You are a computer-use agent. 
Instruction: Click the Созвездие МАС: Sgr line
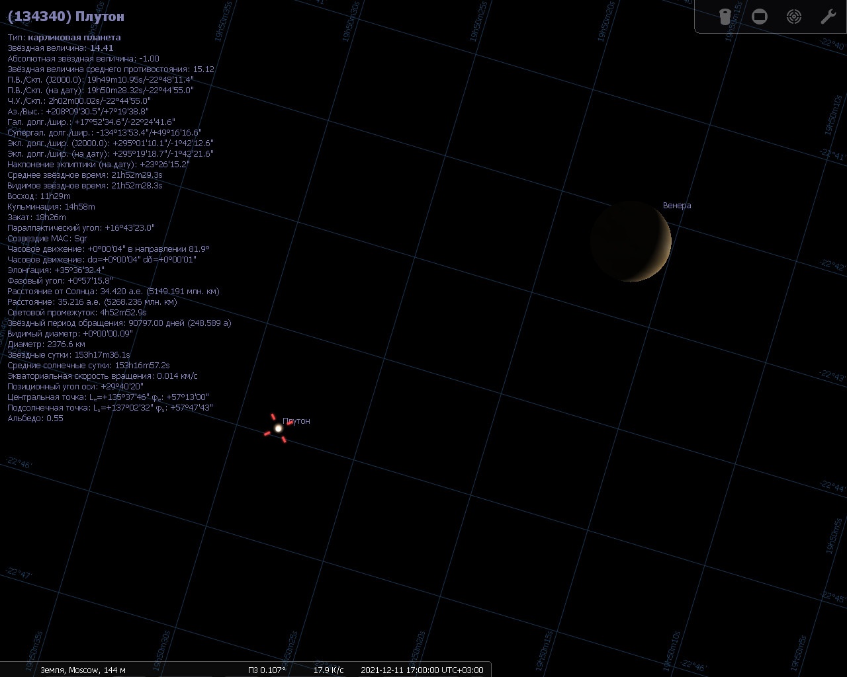pos(47,239)
